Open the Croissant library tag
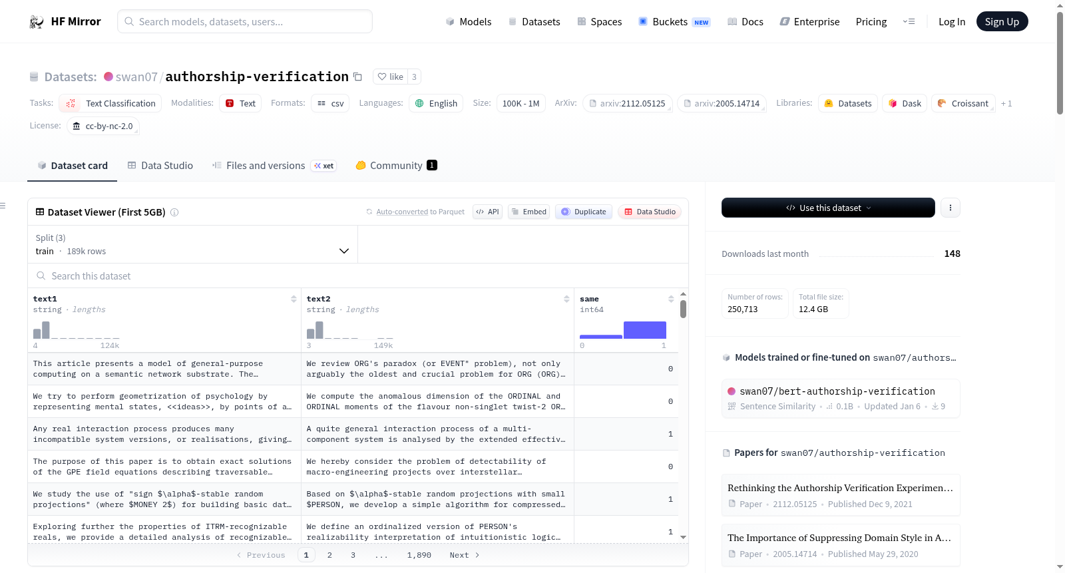Screen dimensions: 1065x573 point(963,103)
